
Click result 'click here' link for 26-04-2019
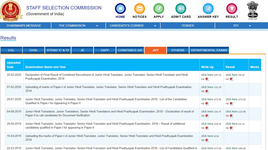coord(231,124)
